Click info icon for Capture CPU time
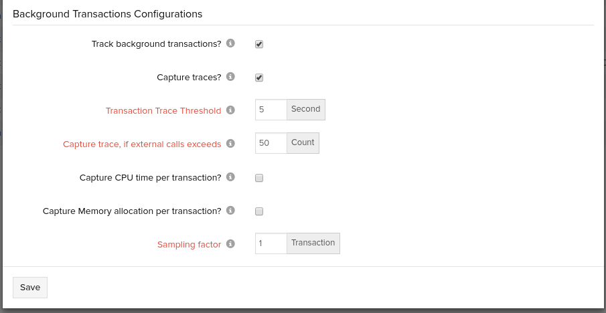This screenshot has width=606, height=313. [x=230, y=177]
